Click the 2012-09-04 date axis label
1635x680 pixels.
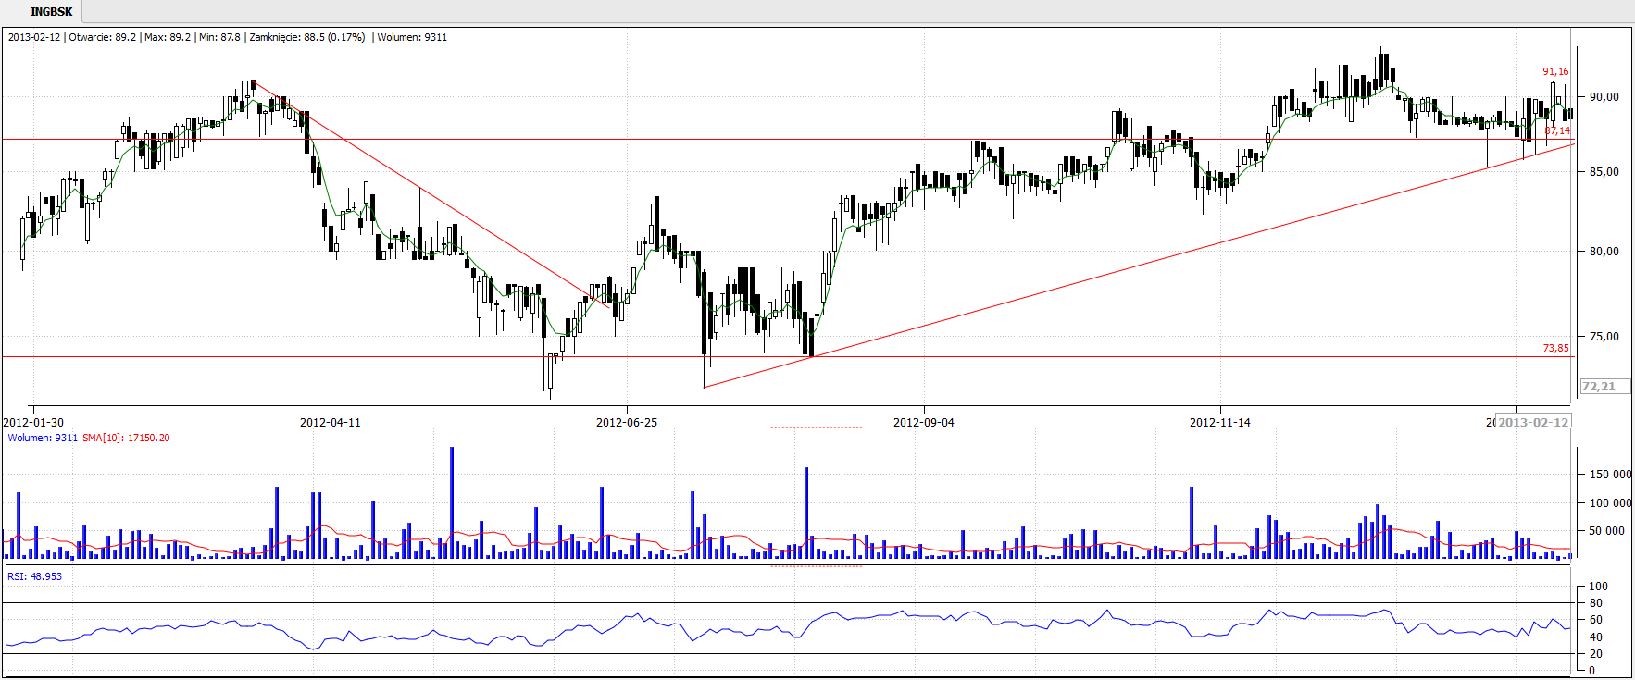[923, 422]
